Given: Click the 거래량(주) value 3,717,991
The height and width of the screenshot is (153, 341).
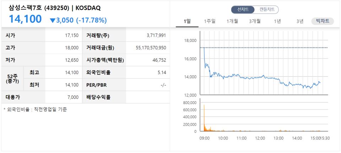Looking at the screenshot, I should [x=156, y=35].
